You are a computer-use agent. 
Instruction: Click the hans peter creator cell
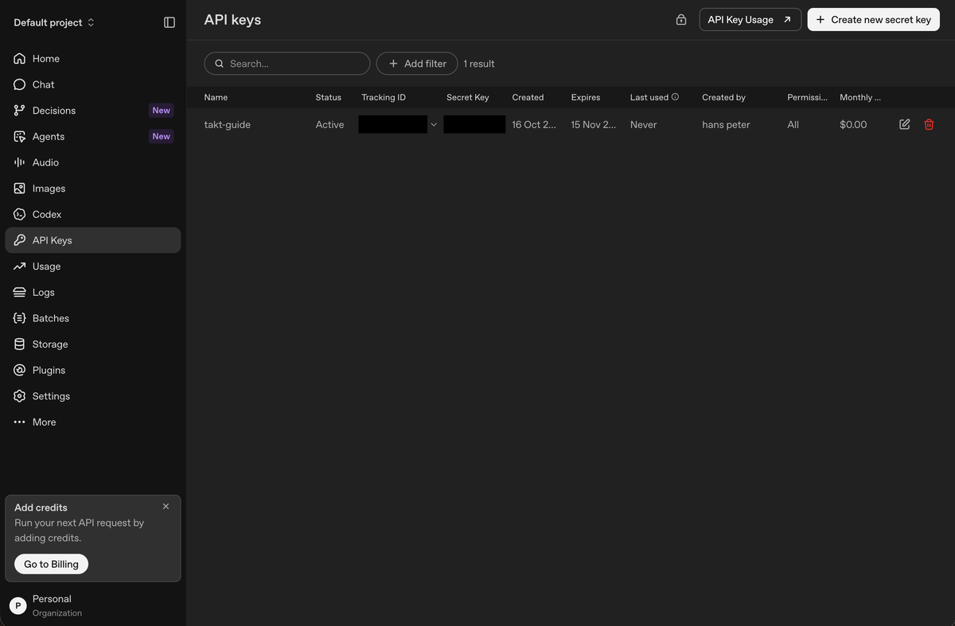[x=726, y=125]
